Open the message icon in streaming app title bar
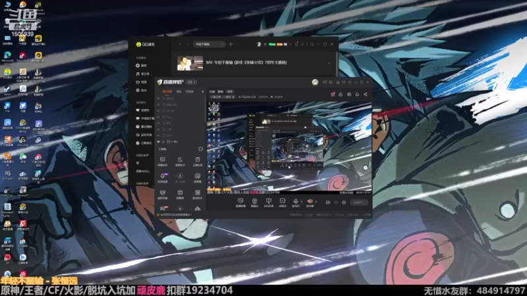 (331, 82)
